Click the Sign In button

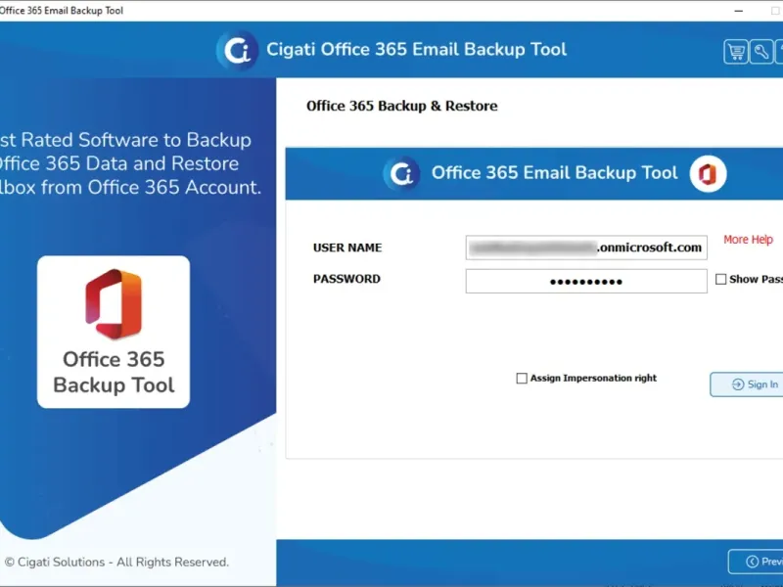click(747, 384)
